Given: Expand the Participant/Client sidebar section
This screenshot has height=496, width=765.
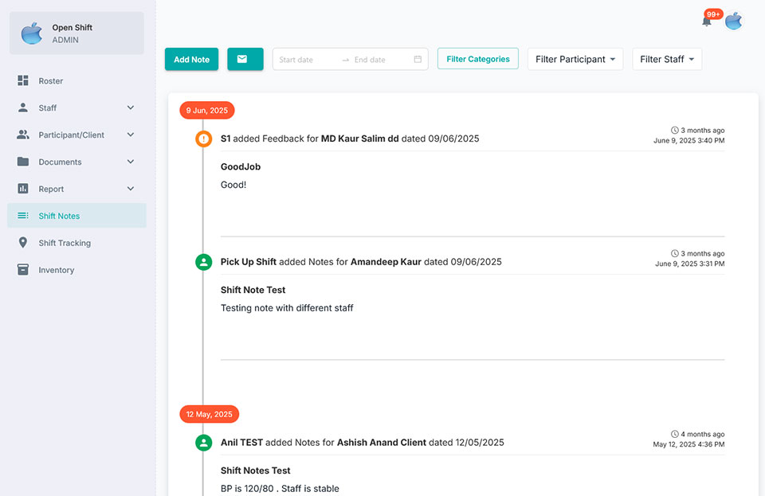Looking at the screenshot, I should (x=131, y=135).
